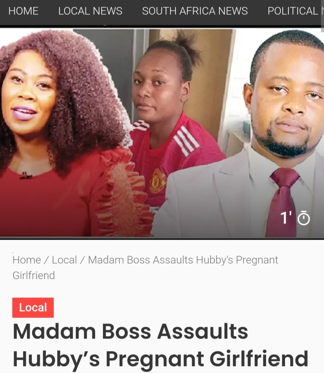324x373 pixels.
Task: Click the Girlfriend word ending the breadcrumb
Action: click(x=34, y=275)
